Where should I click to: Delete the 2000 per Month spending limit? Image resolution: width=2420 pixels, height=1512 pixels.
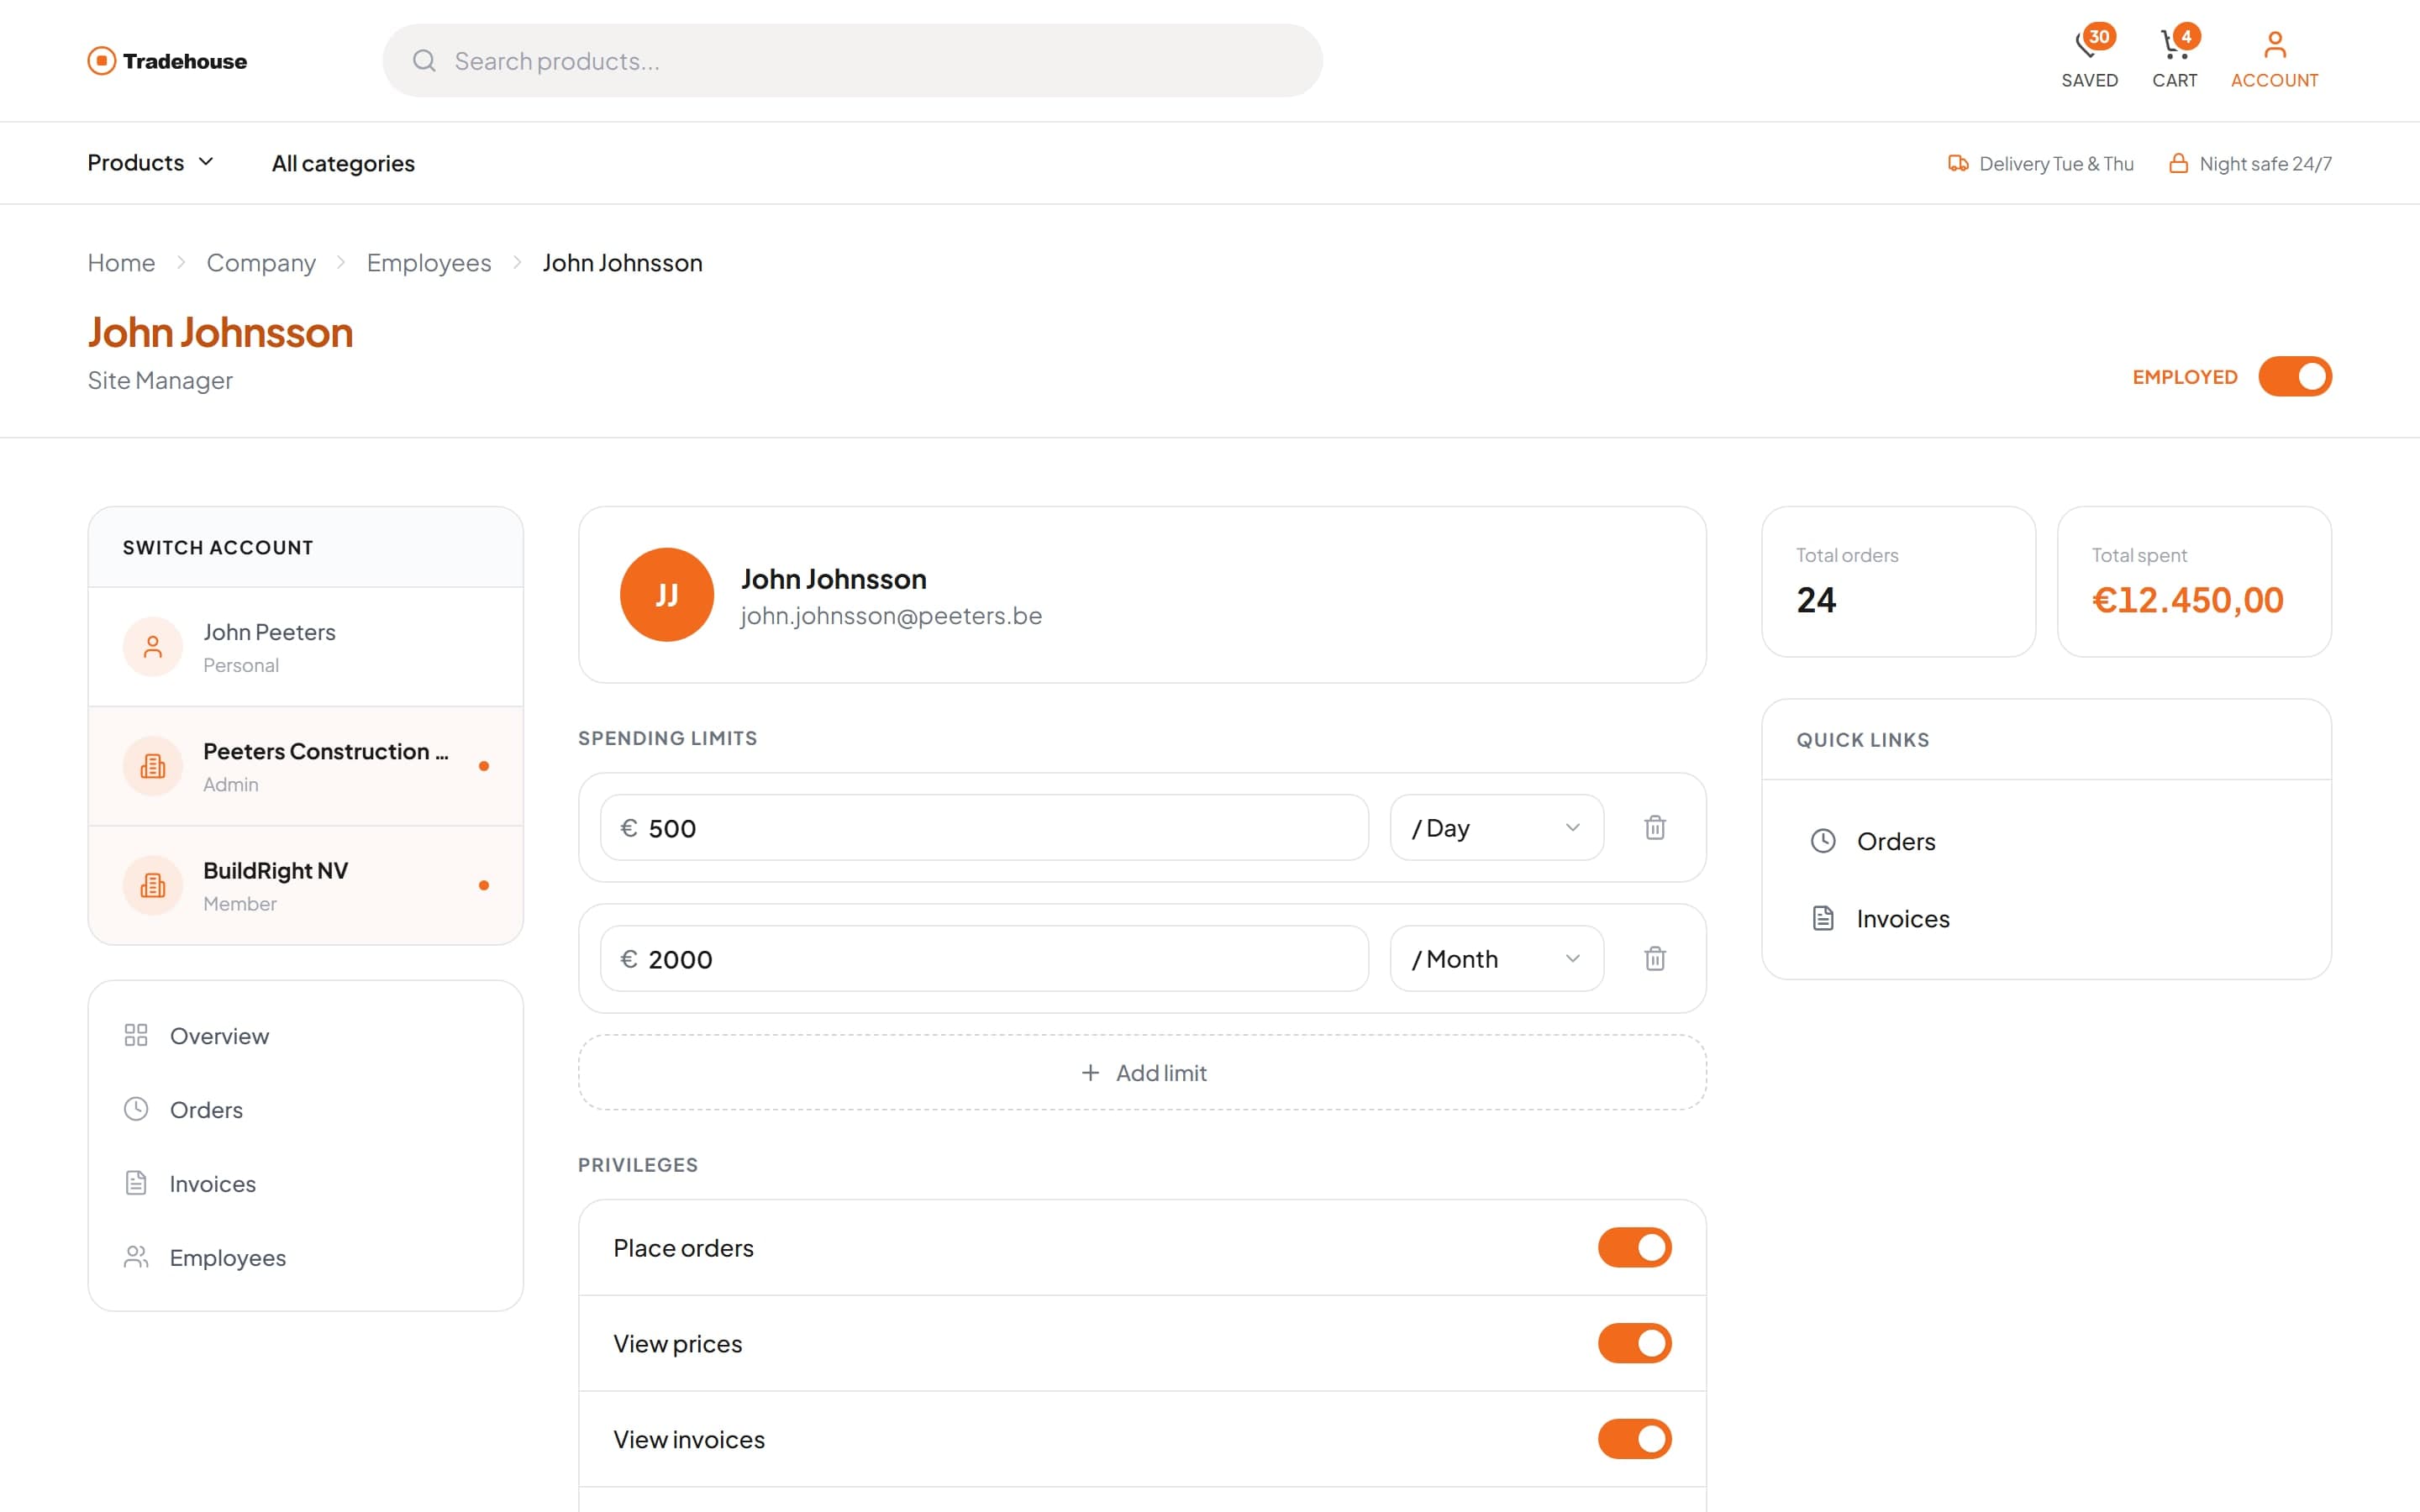pos(1654,958)
